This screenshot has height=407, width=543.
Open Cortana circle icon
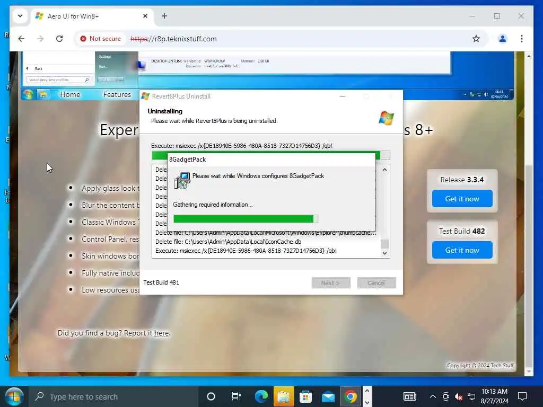(211, 396)
